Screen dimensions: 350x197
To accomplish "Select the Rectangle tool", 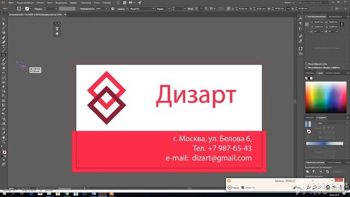I will 4,55.
